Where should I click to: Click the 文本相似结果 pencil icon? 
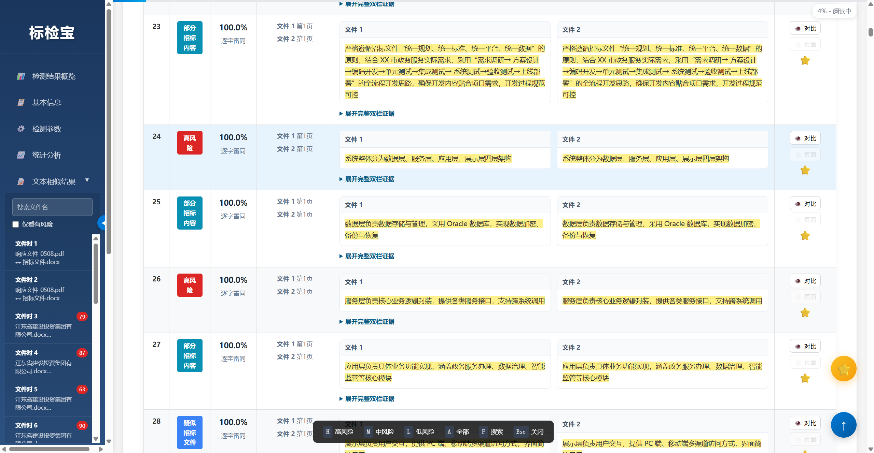(21, 181)
